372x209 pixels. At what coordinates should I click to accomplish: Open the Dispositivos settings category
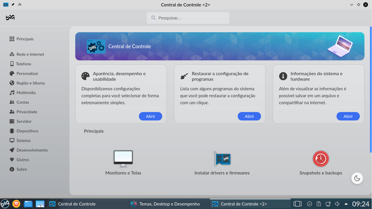click(27, 131)
